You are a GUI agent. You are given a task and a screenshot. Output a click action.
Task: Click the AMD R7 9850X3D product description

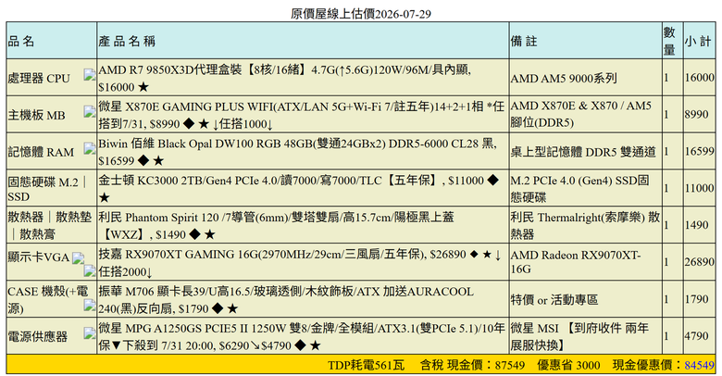284,79
